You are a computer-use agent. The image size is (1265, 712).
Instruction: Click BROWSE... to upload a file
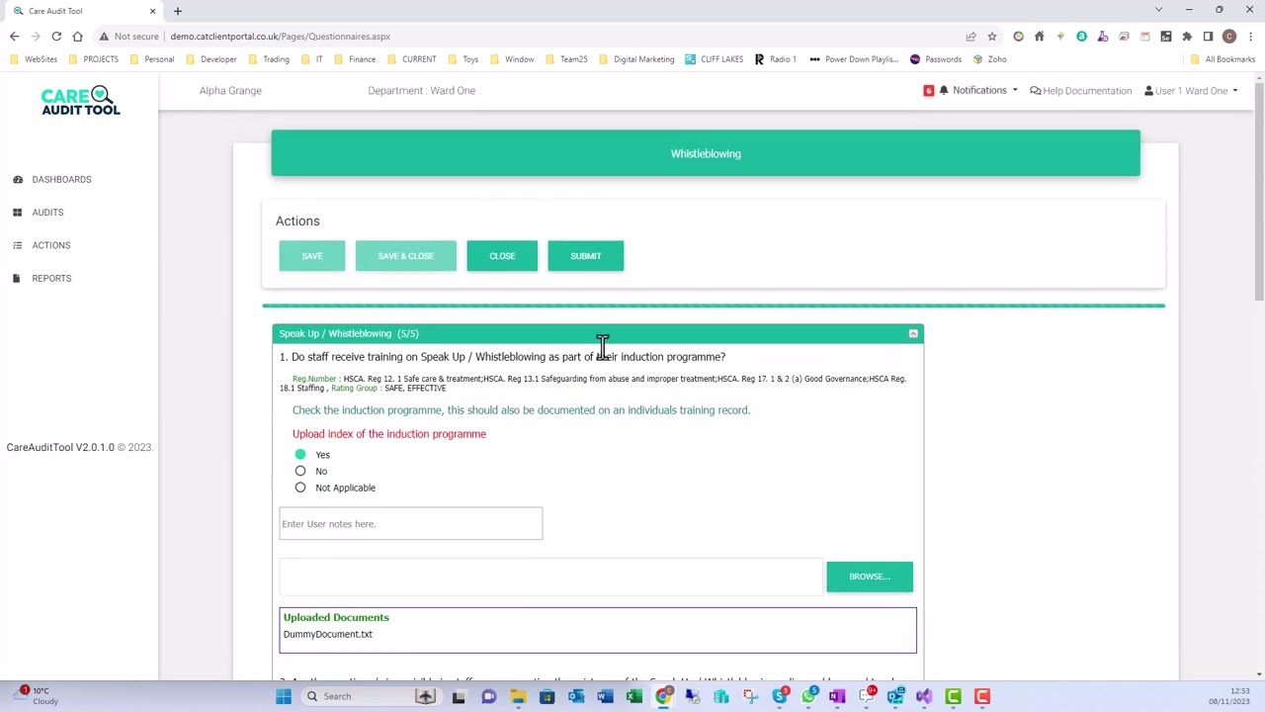(x=870, y=577)
